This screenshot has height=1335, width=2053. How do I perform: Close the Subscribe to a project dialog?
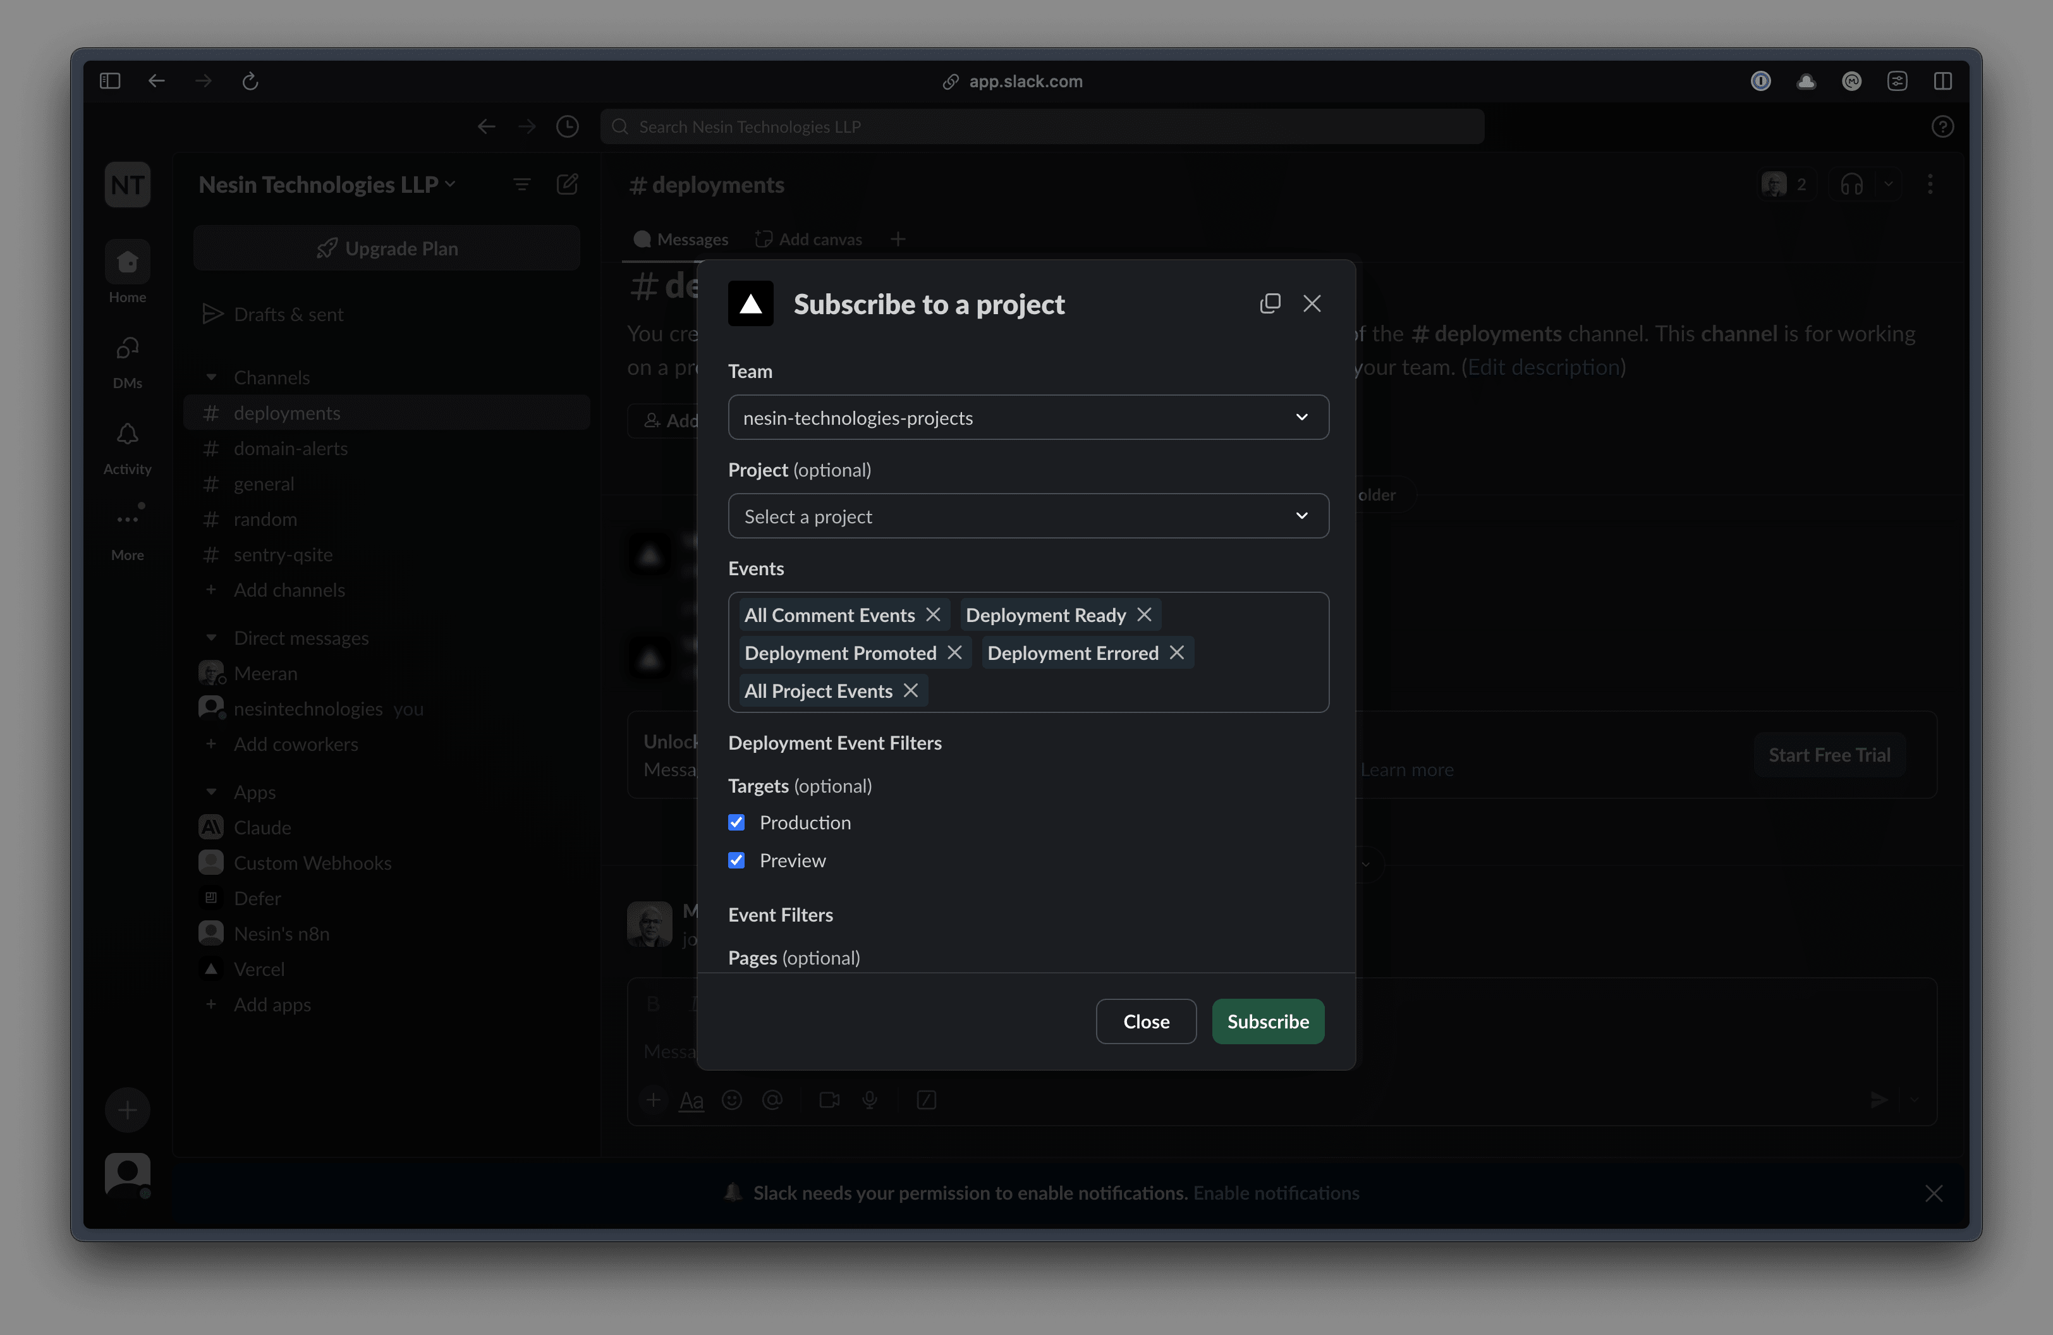[1312, 303]
